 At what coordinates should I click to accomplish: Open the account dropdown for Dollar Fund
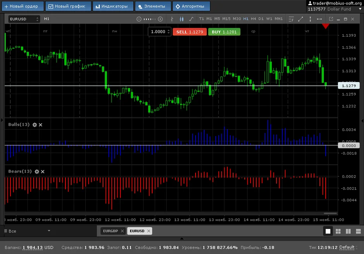[360, 9]
